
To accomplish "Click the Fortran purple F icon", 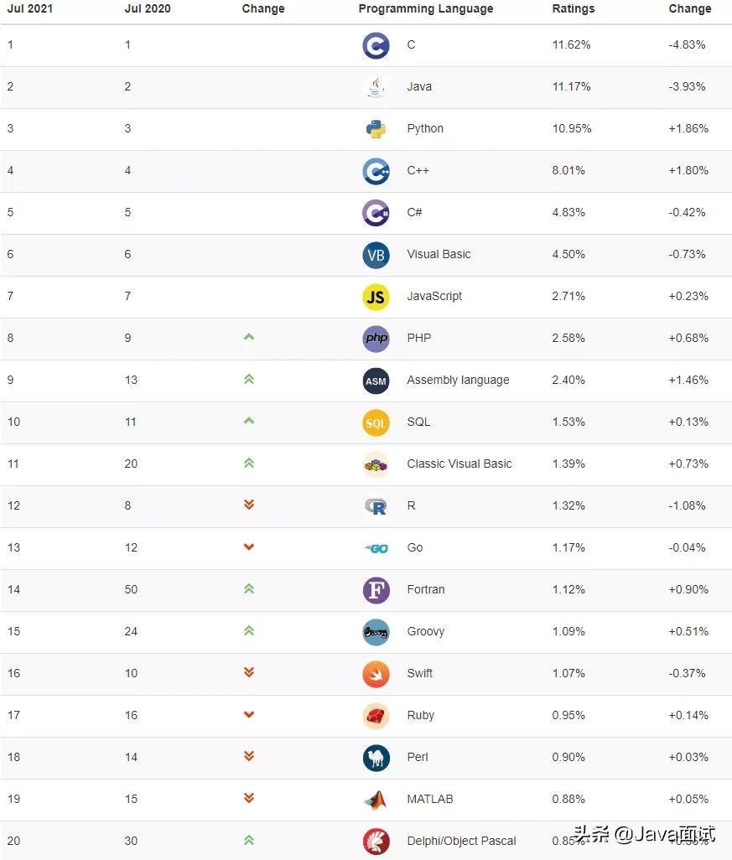I will [x=376, y=590].
